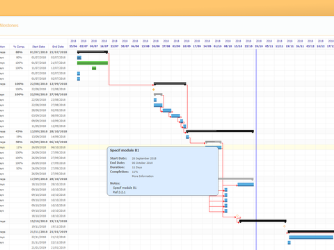Select the long blue bar 22/11/2018 to 21/12/2018
The width and height of the screenshot is (334, 250).
coord(311,237)
